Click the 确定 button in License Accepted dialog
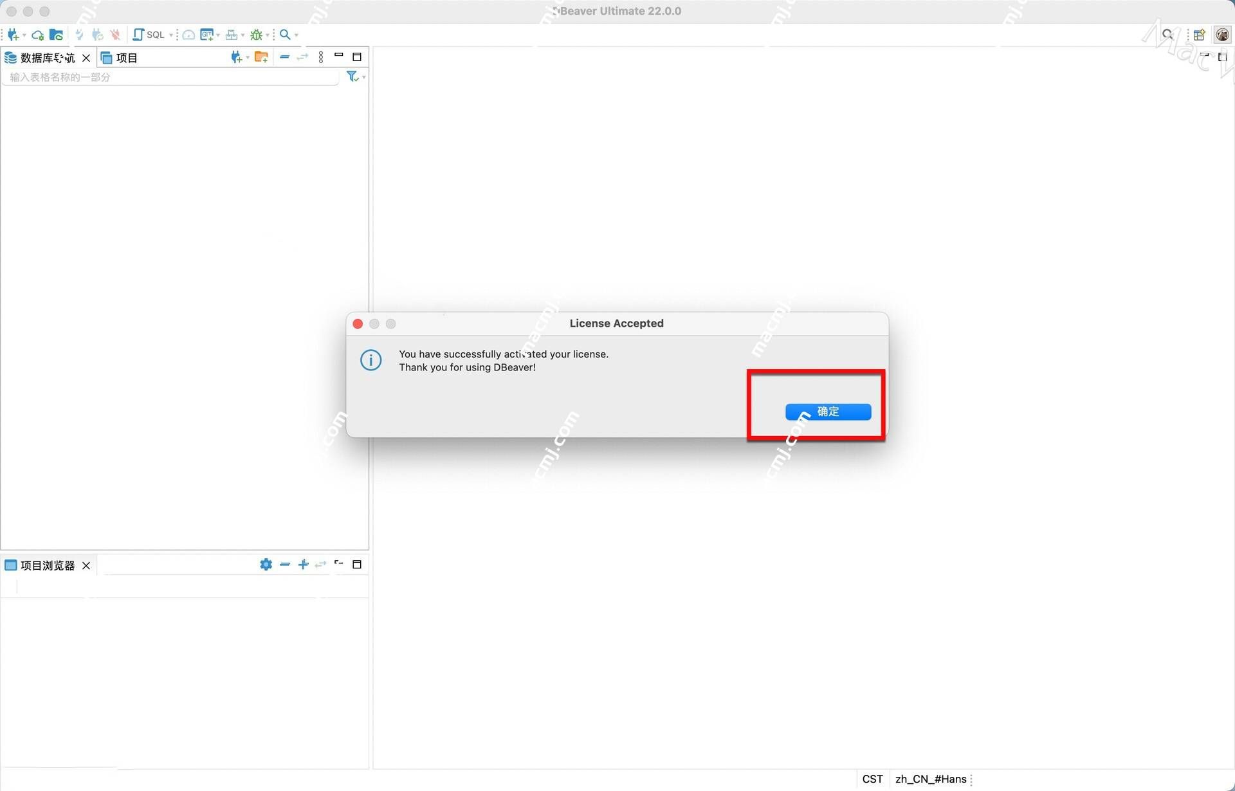Viewport: 1235px width, 791px height. [828, 412]
